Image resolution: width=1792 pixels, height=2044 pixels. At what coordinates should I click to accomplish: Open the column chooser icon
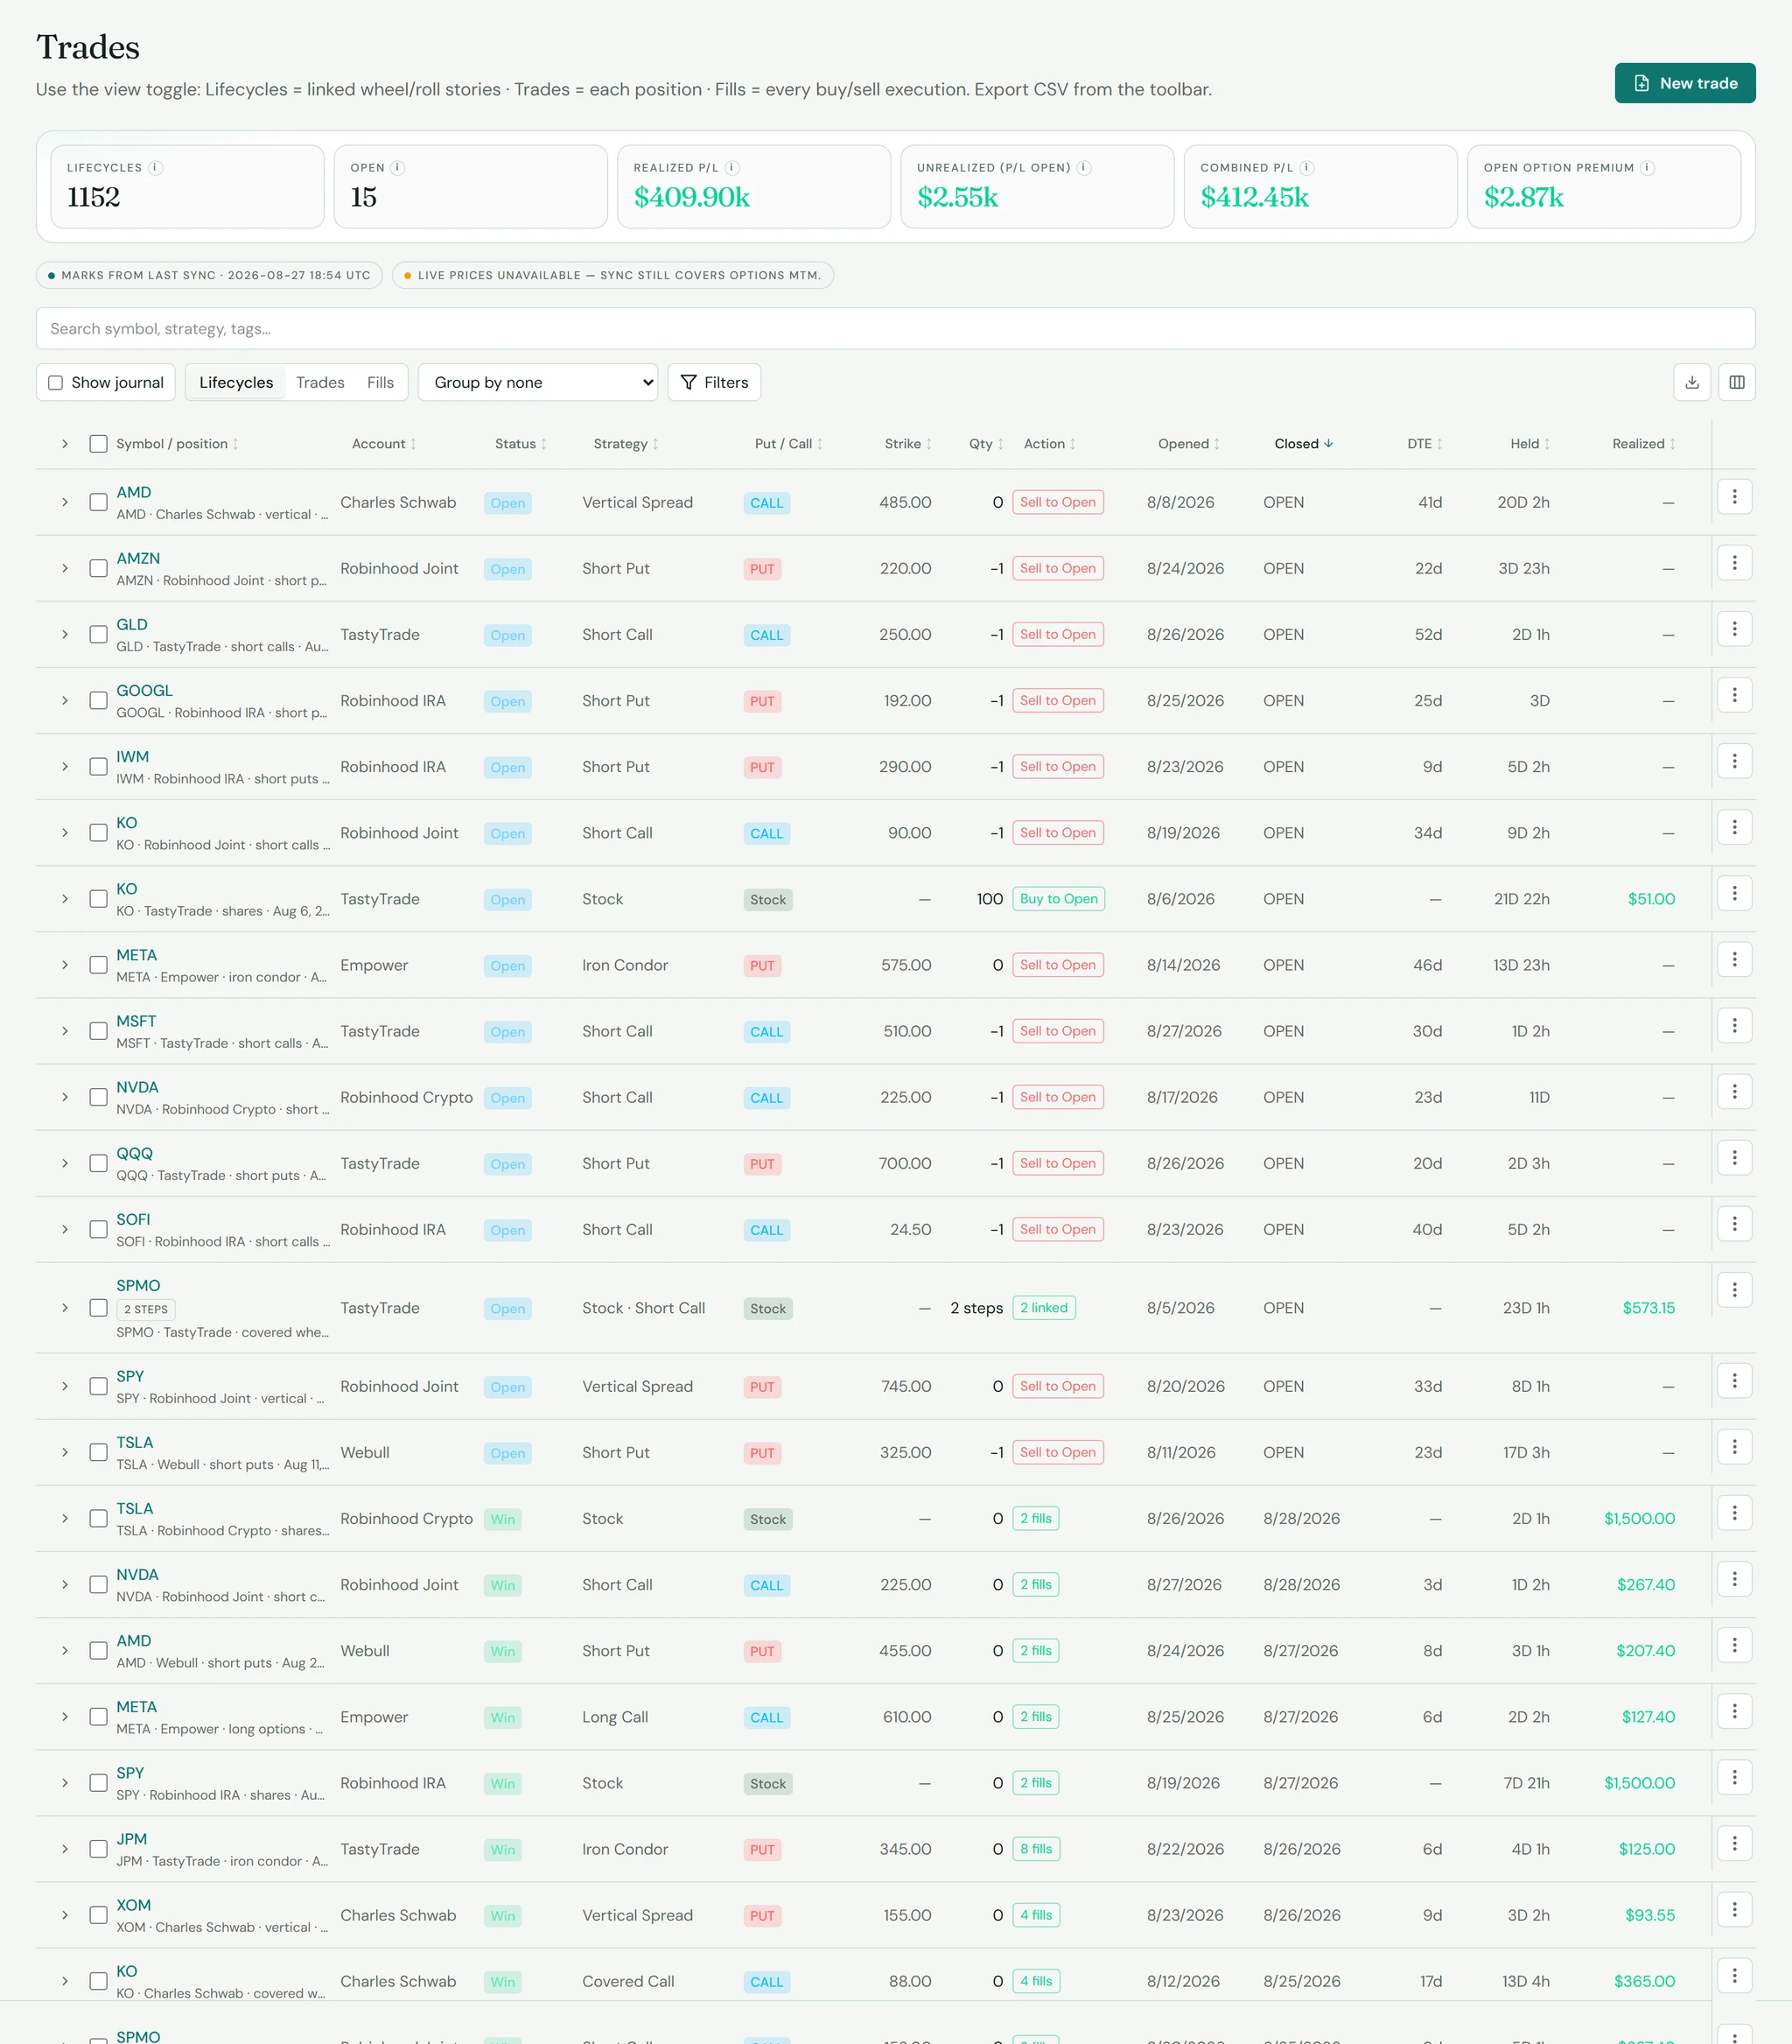[1737, 382]
